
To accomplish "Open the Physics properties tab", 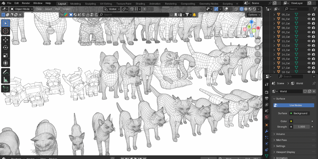I will pyautogui.click(x=267, y=143).
